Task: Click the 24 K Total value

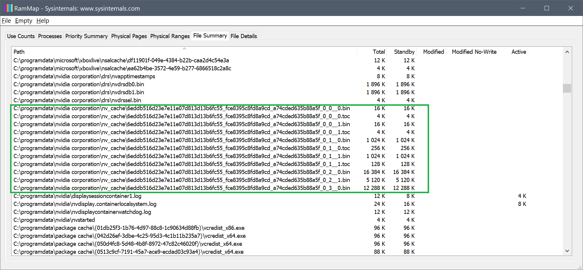Action: [x=379, y=204]
